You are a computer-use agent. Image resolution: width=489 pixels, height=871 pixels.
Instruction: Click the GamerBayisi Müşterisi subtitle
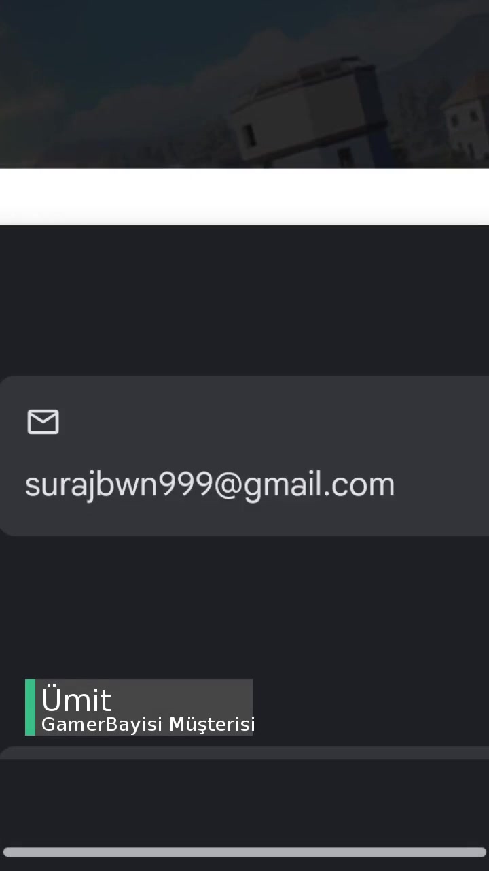(148, 725)
